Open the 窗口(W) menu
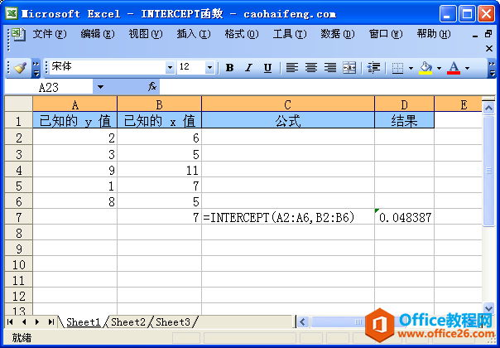The height and width of the screenshot is (348, 500). click(386, 33)
